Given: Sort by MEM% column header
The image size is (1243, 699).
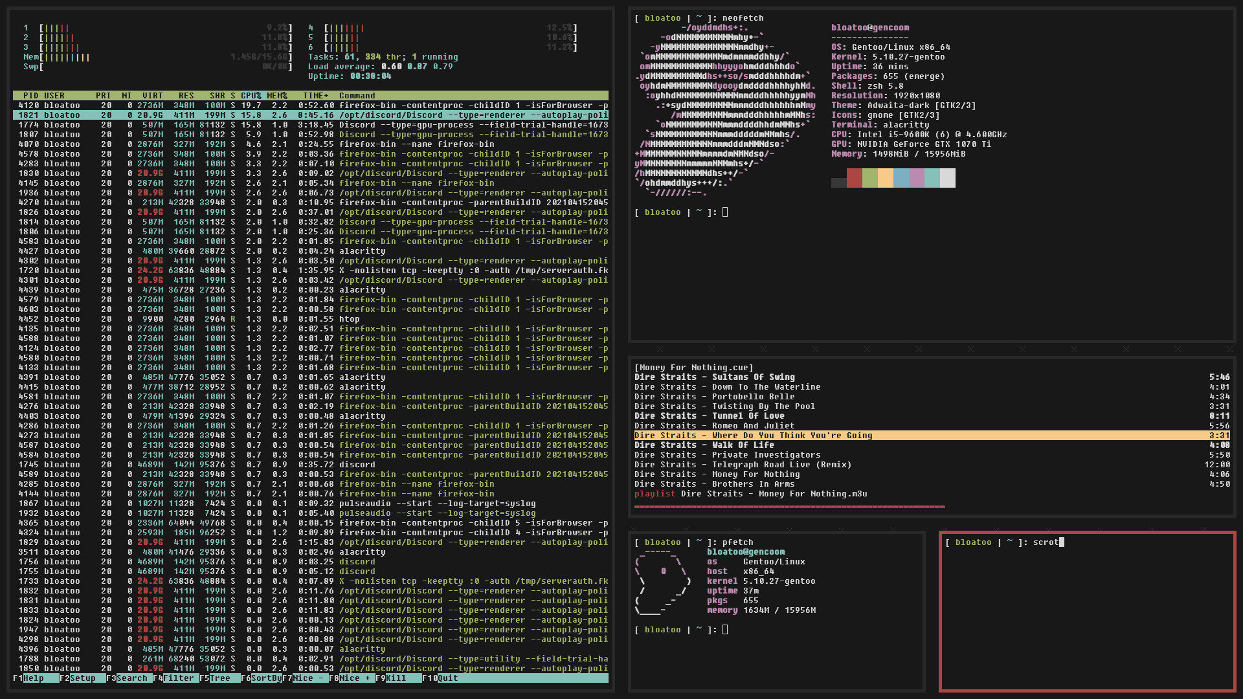Looking at the screenshot, I should tap(277, 96).
